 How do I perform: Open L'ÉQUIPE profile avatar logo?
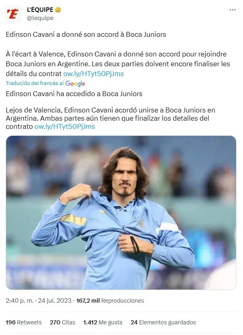(x=13, y=14)
